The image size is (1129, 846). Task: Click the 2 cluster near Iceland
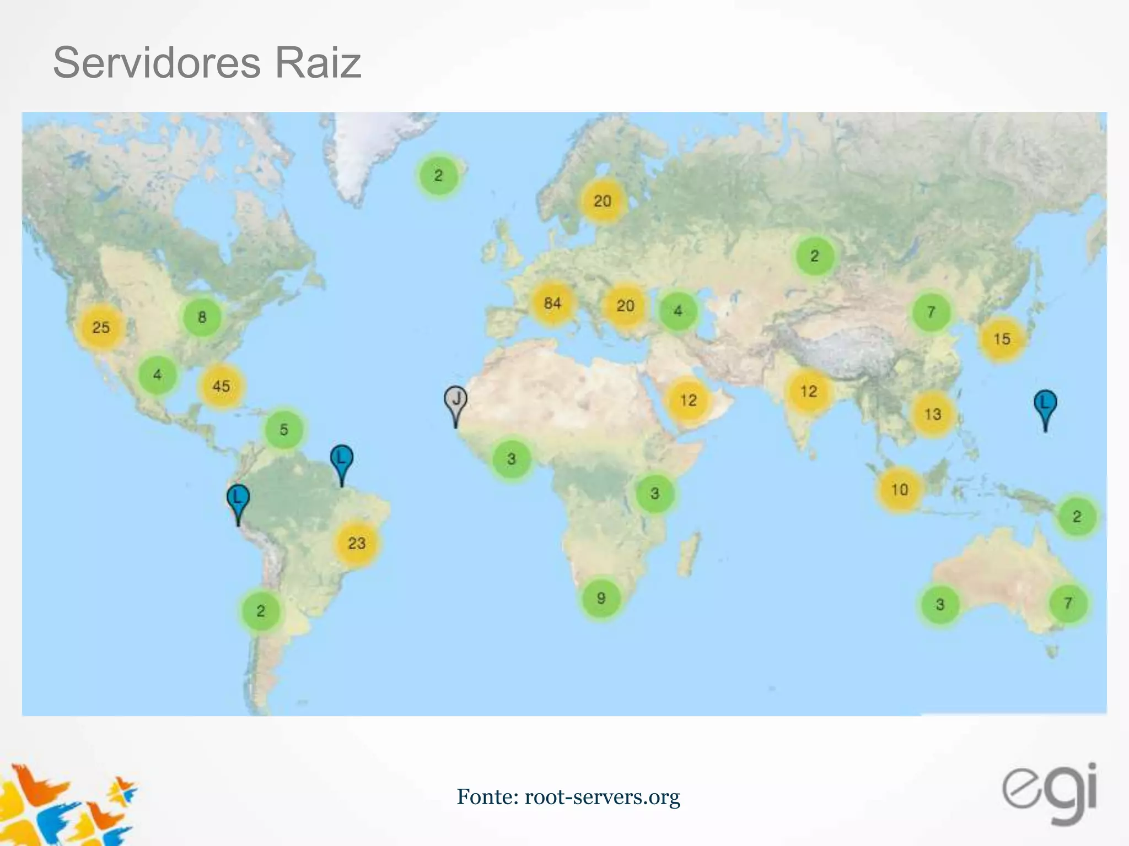click(x=438, y=176)
